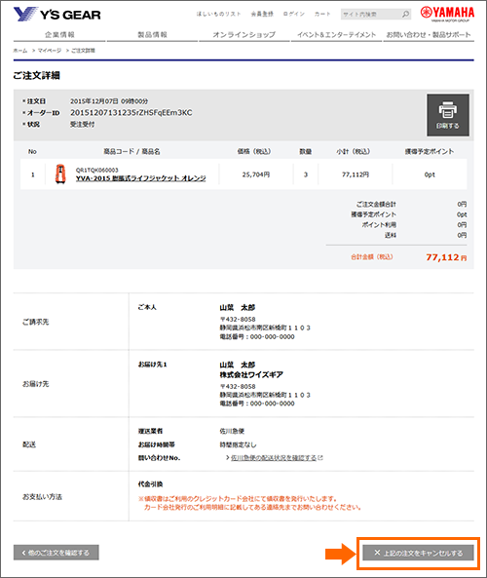Click the YAMAHA logo

[x=447, y=14]
